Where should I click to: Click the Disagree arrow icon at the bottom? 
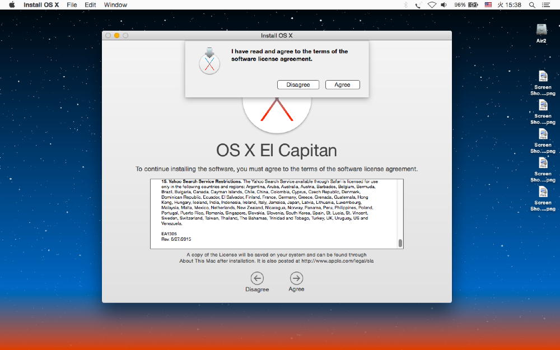(x=257, y=278)
